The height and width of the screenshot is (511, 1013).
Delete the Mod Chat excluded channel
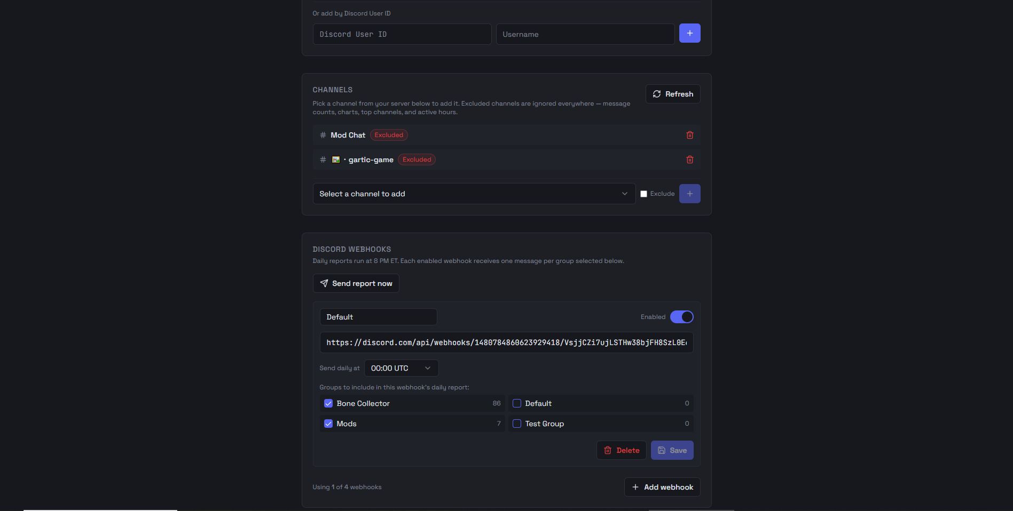pos(689,135)
